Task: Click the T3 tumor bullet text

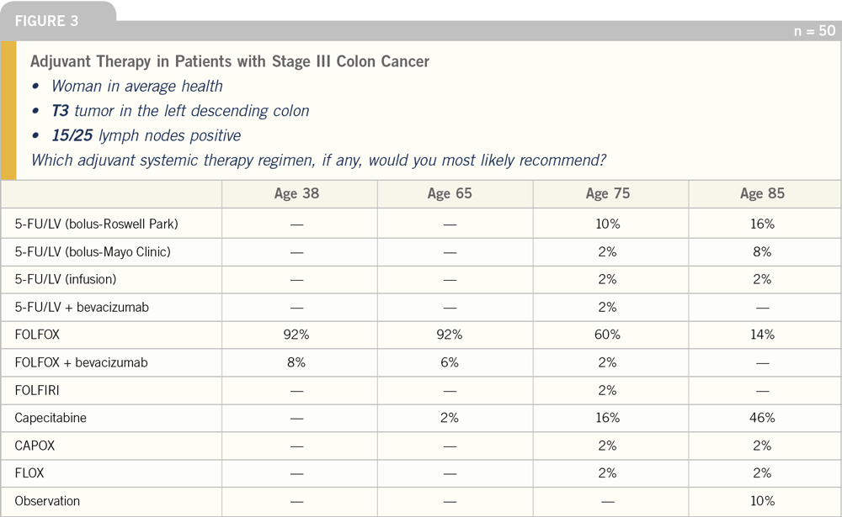Action: coord(180,110)
